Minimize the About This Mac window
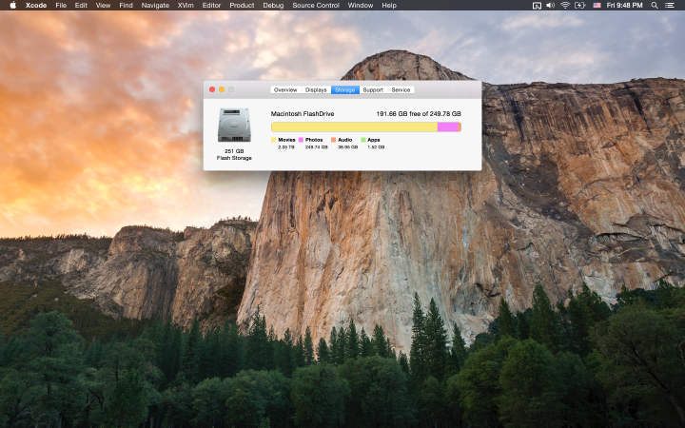 point(222,89)
